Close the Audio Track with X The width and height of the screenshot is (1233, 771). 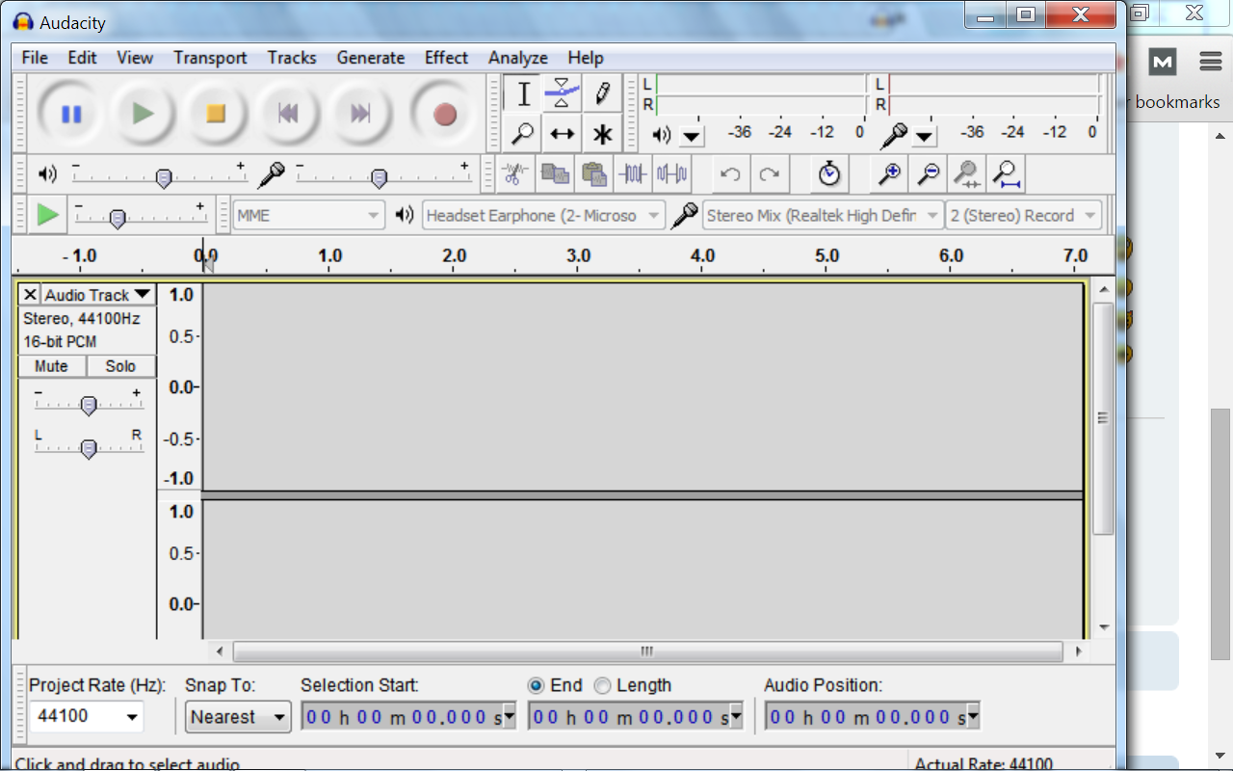30,295
